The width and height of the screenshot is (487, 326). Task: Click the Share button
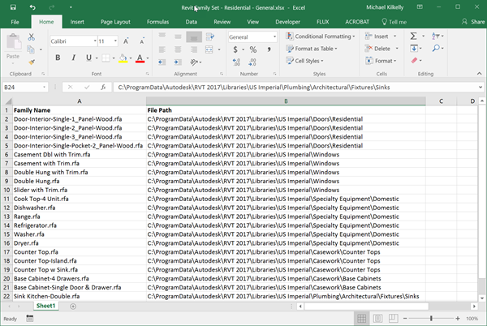click(473, 22)
